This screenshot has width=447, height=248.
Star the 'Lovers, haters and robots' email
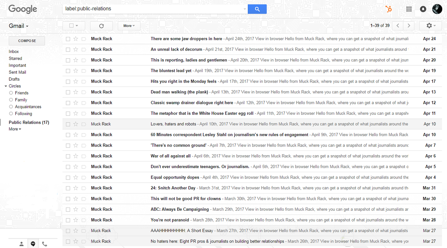coord(76,124)
